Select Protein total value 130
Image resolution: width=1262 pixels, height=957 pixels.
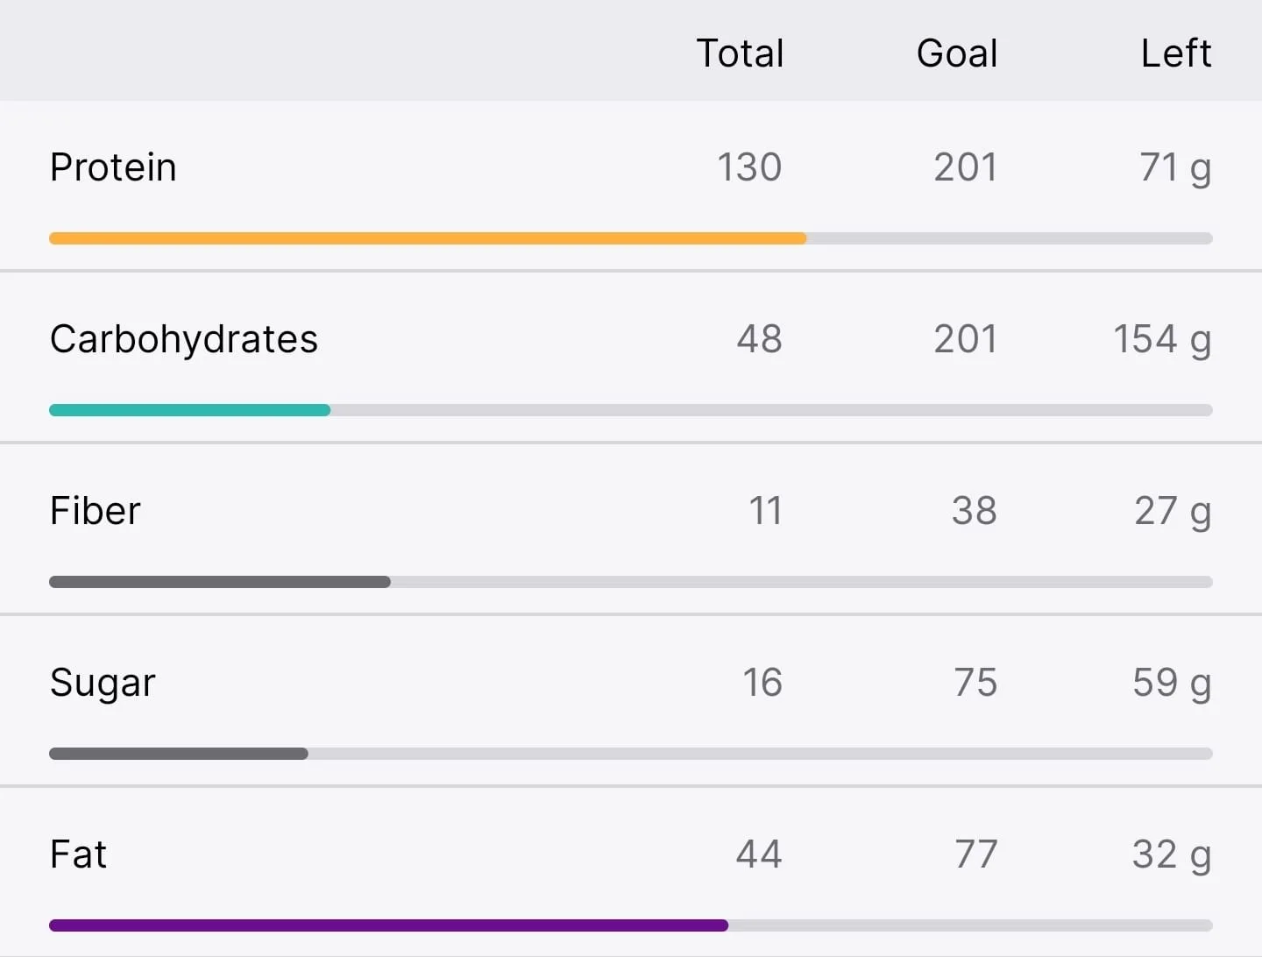749,167
